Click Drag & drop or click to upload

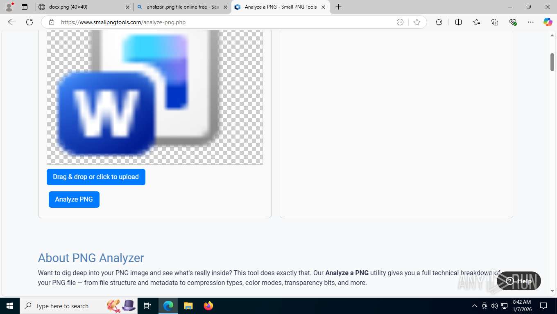[96, 177]
